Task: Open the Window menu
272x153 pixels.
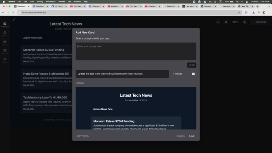Action: pyautogui.click(x=77, y=2)
